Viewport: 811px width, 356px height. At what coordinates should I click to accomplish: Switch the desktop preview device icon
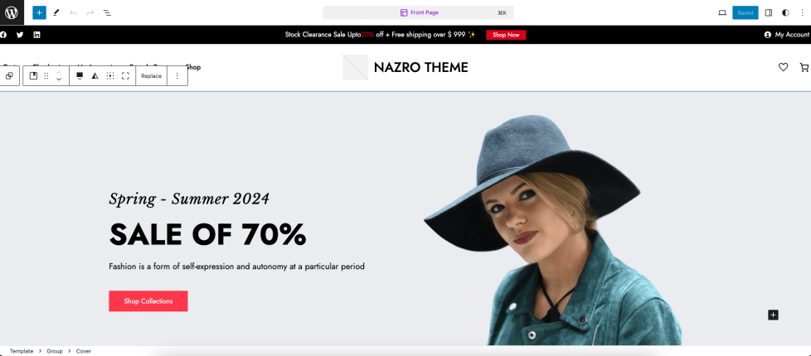point(722,12)
